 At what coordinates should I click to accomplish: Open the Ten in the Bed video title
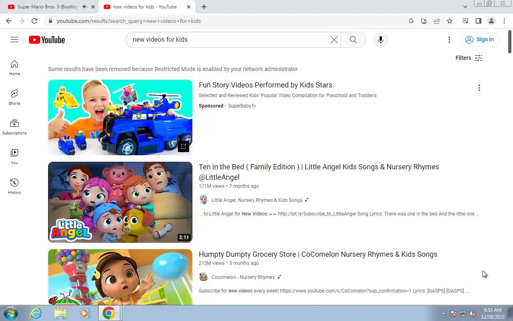pyautogui.click(x=319, y=172)
